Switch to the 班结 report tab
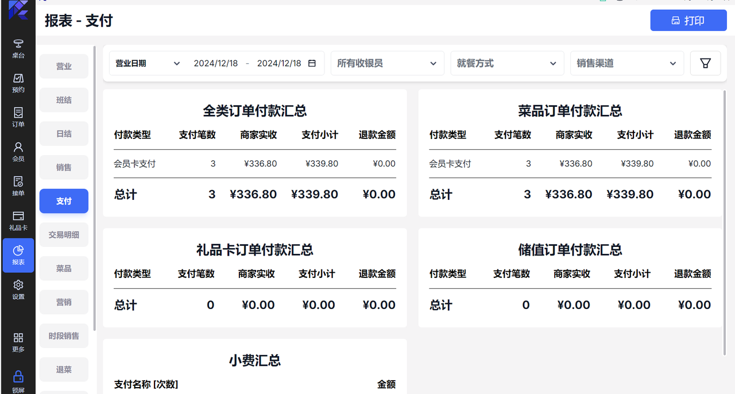Image resolution: width=735 pixels, height=394 pixels. pyautogui.click(x=64, y=100)
